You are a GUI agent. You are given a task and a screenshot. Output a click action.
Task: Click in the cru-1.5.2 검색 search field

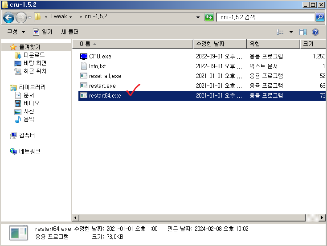pos(265,17)
